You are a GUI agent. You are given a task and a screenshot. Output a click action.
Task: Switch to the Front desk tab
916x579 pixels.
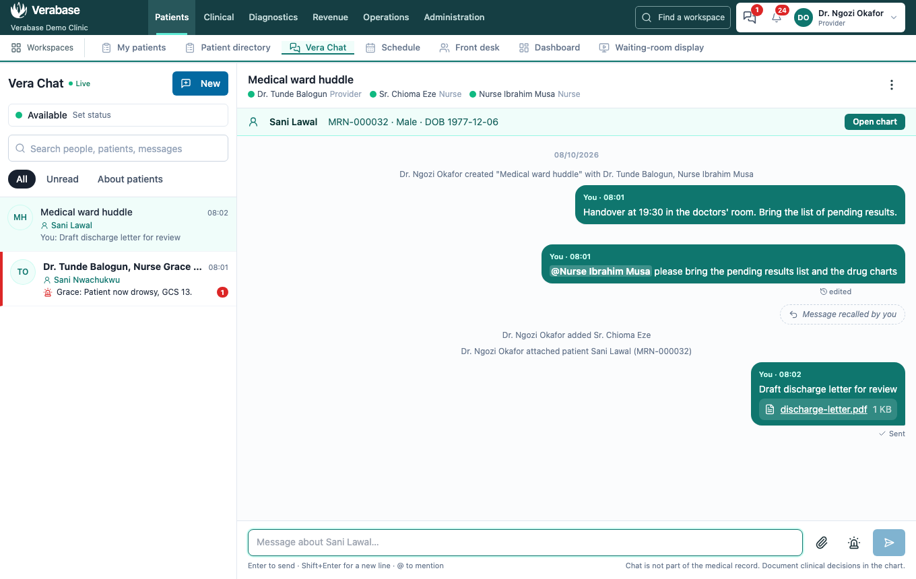coord(469,48)
